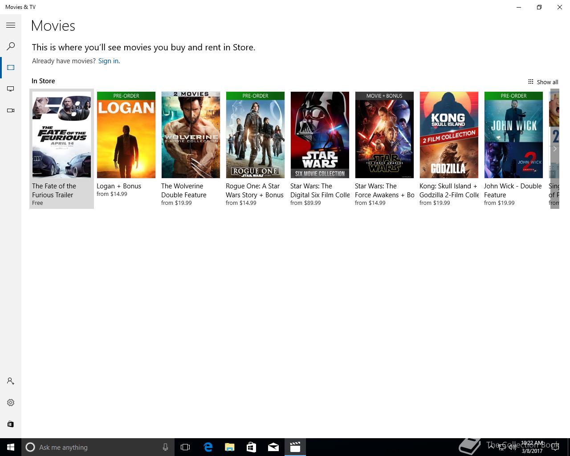Open the Videos camera icon in sidebar

coord(11,110)
